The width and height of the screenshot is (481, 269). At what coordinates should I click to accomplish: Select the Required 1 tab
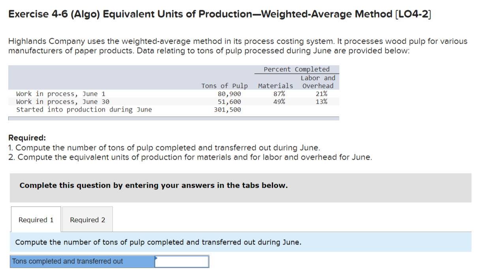pyautogui.click(x=36, y=219)
